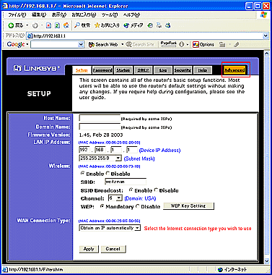Open the View (表示) menu
Screen dimensions: 272x275
point(59,15)
